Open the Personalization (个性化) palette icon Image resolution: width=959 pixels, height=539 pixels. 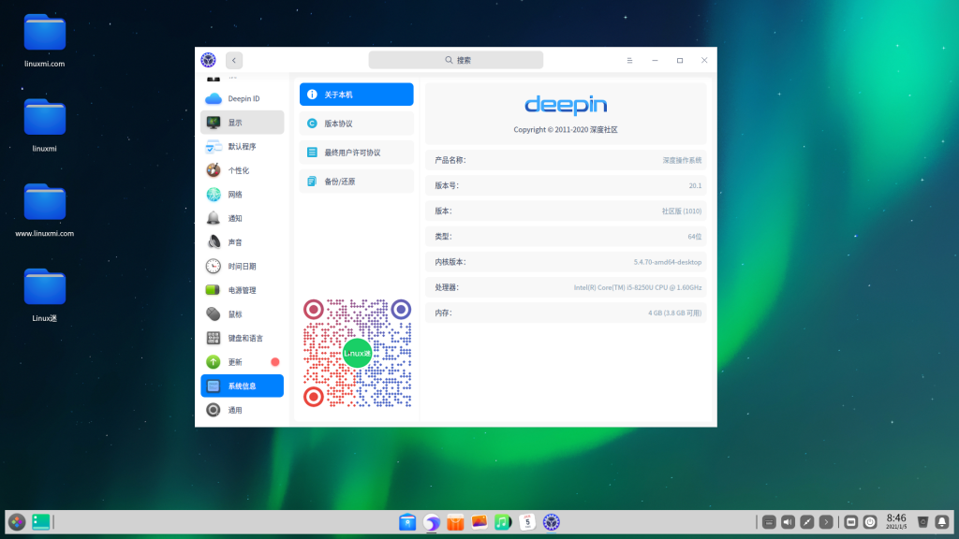pos(214,170)
